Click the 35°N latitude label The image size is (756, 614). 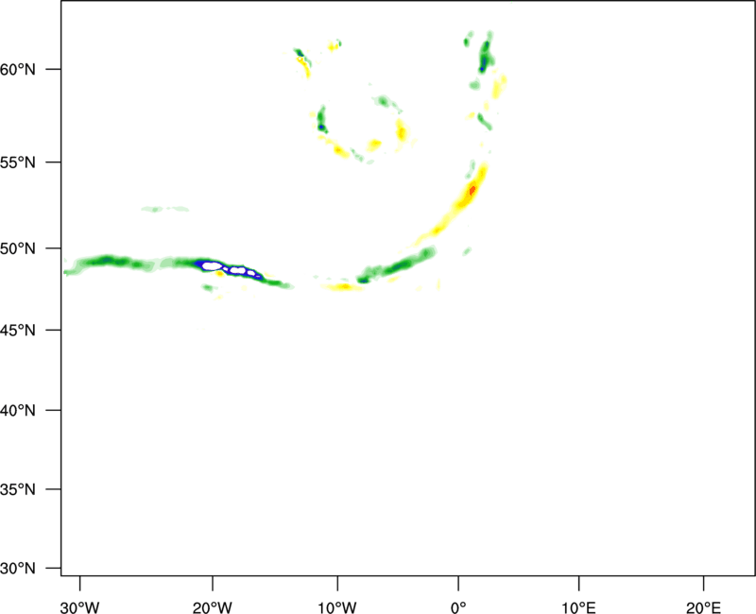tap(18, 489)
